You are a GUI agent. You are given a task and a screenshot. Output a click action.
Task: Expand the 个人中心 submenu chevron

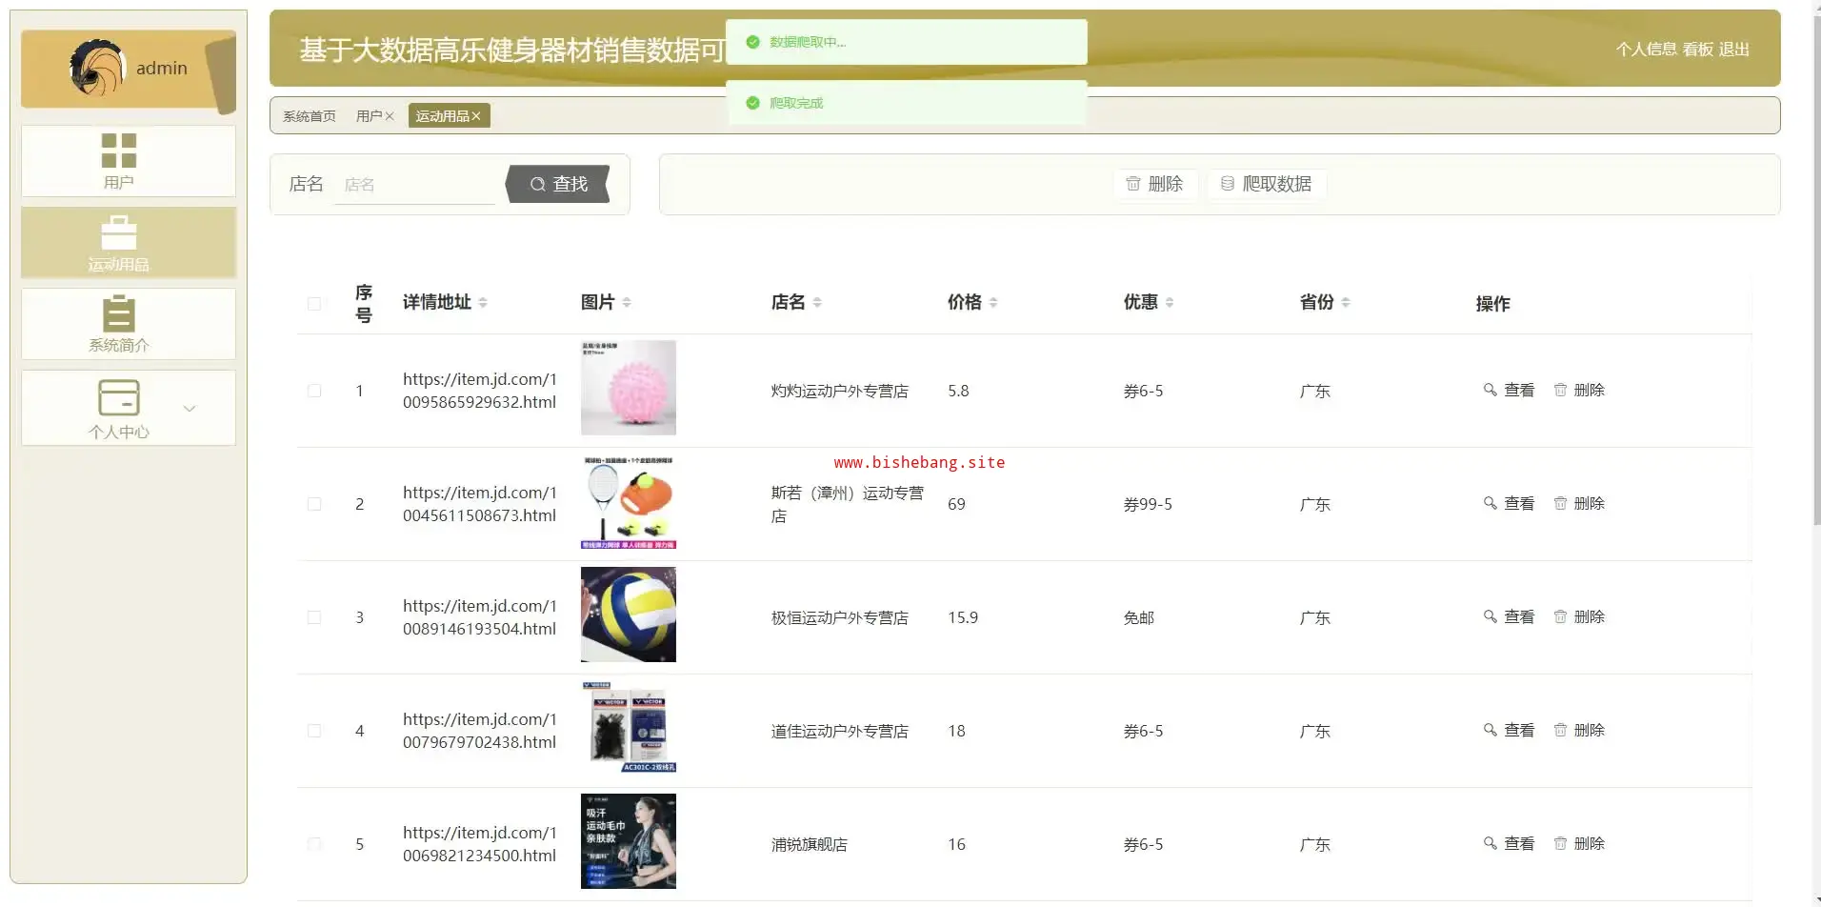190,409
